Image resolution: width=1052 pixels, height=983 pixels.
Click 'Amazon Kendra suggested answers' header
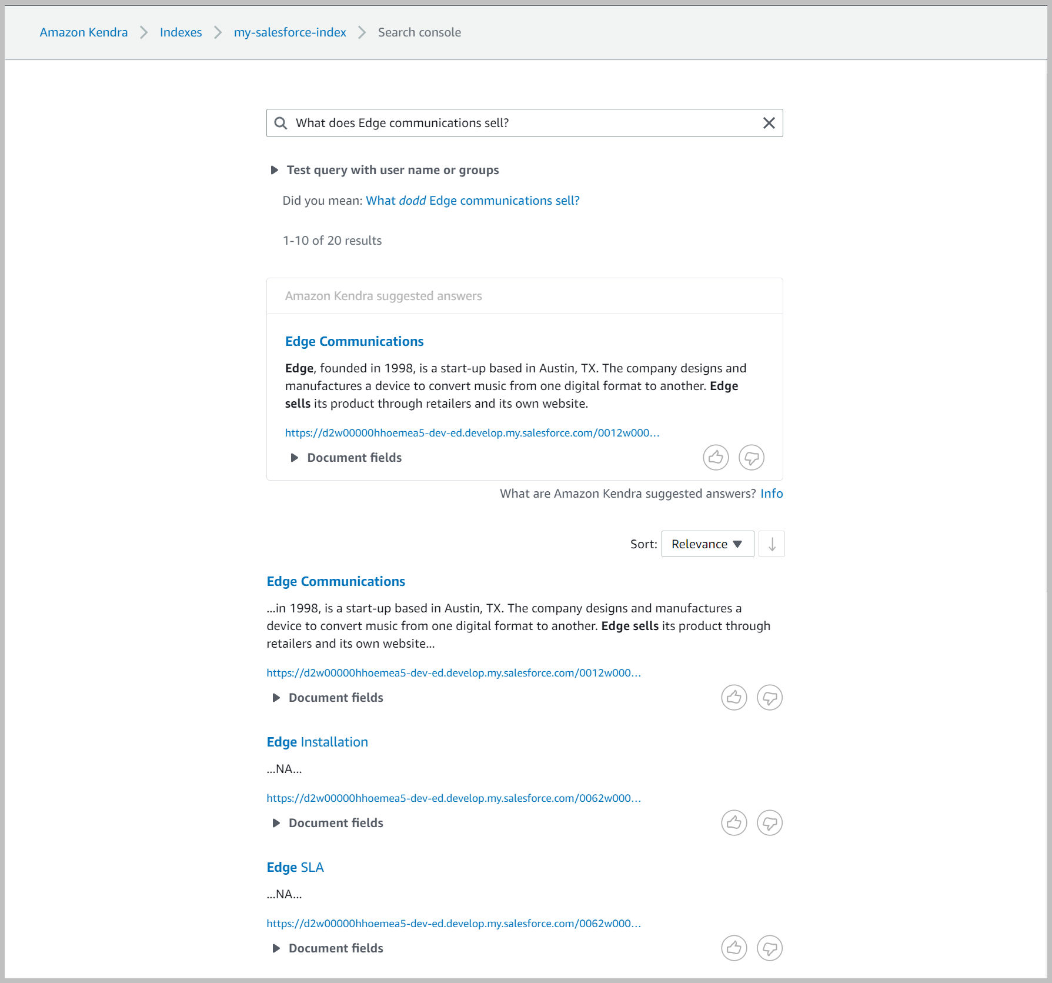point(383,296)
